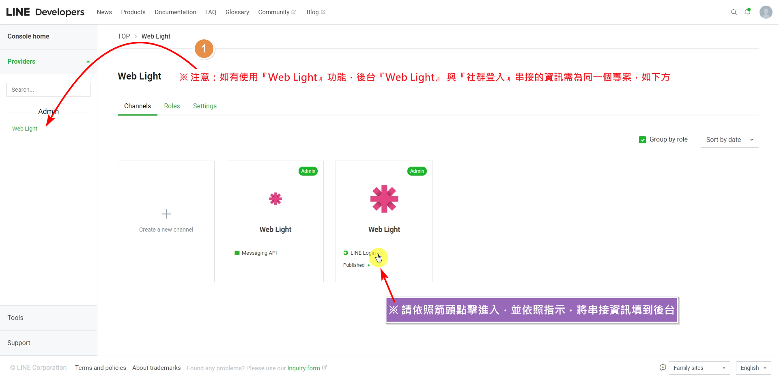Open the user profile avatar
Viewport: 779px width, 380px height.
(x=766, y=12)
